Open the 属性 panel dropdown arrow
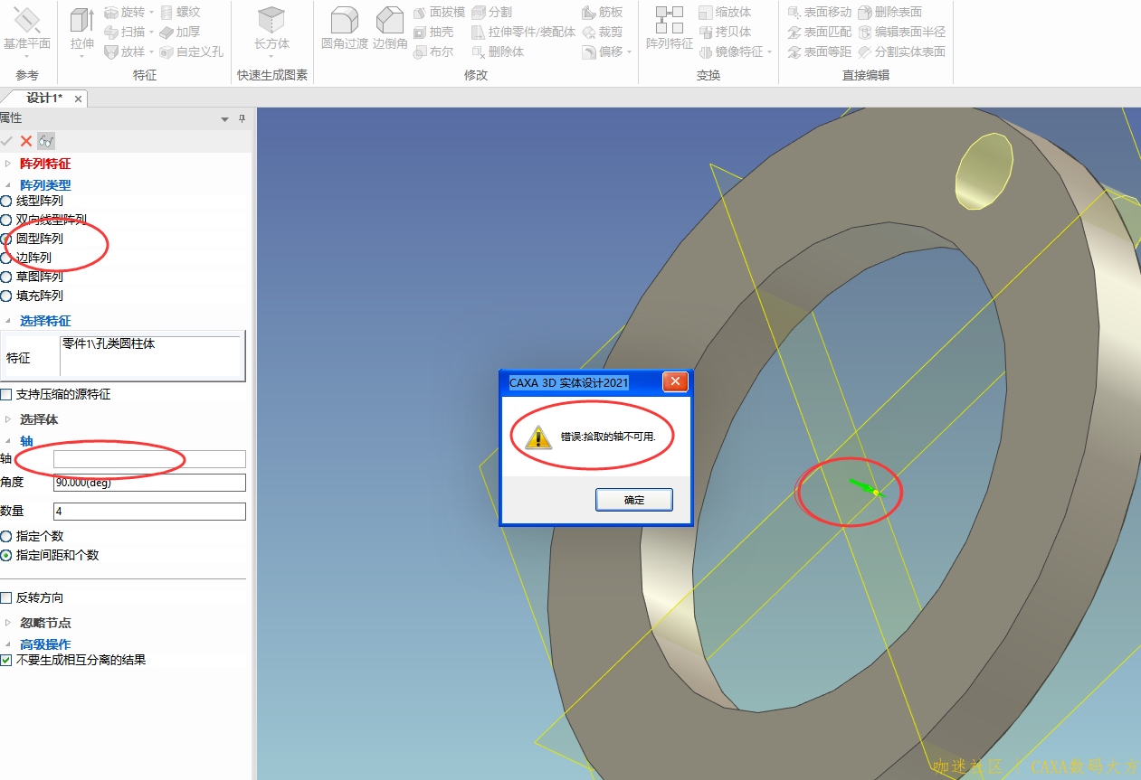The width and height of the screenshot is (1141, 780). click(x=225, y=119)
